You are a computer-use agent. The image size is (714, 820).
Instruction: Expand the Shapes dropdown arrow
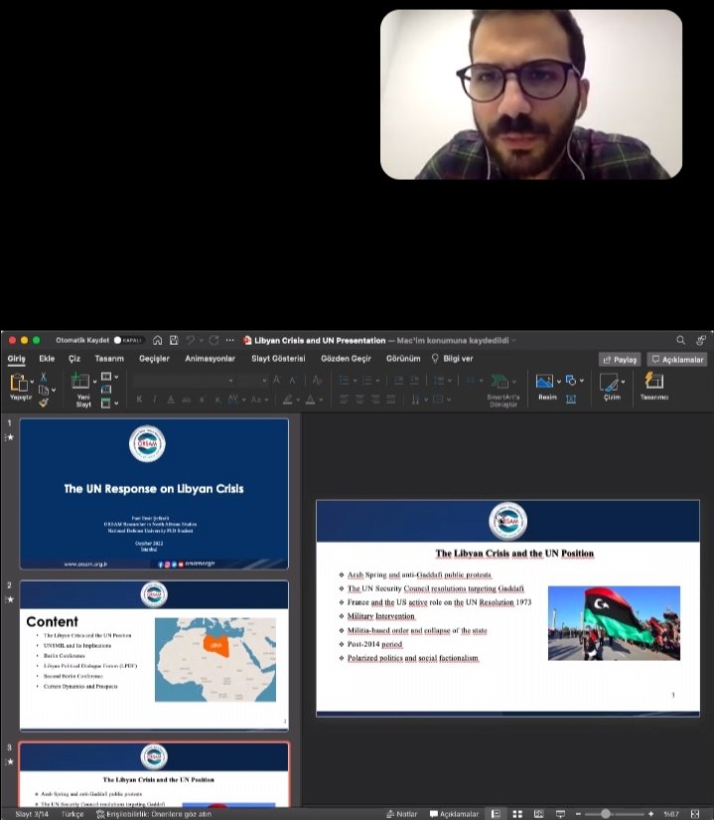point(581,381)
